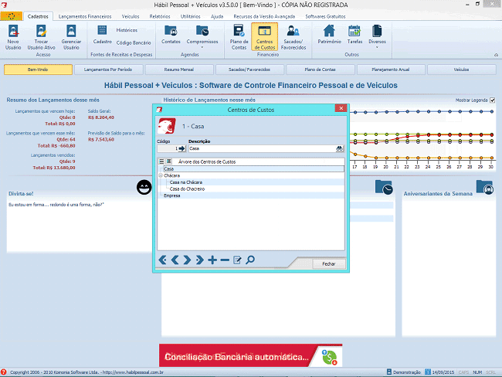Open Código Bancário in ribbon
502x377 pixels.
(134, 42)
